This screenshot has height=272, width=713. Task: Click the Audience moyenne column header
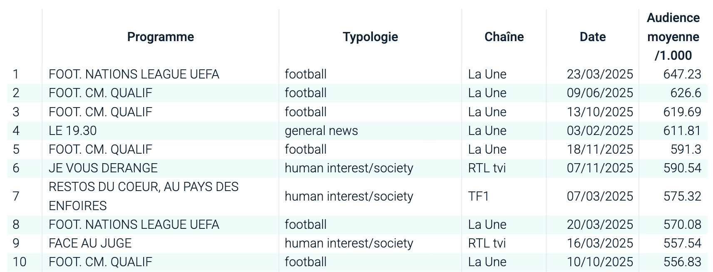click(673, 37)
